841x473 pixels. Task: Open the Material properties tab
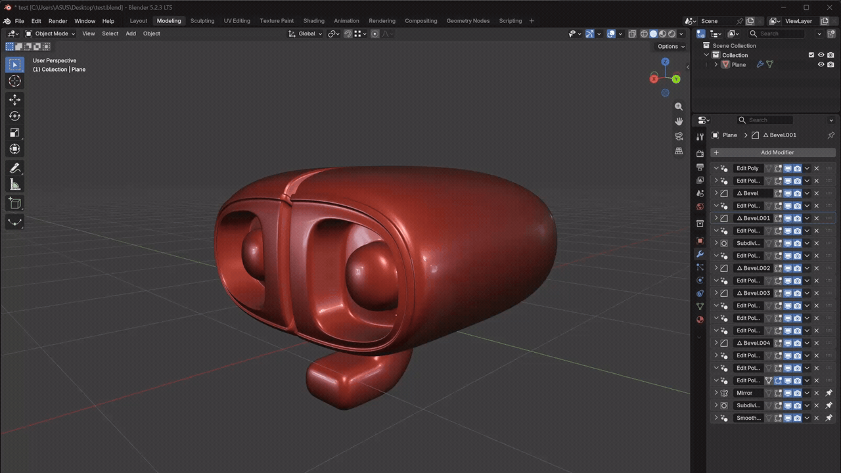point(700,319)
